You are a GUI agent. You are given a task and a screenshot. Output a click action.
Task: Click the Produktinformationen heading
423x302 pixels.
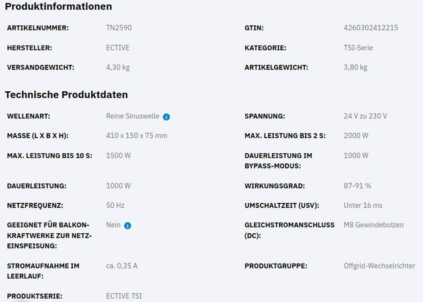[x=58, y=7]
